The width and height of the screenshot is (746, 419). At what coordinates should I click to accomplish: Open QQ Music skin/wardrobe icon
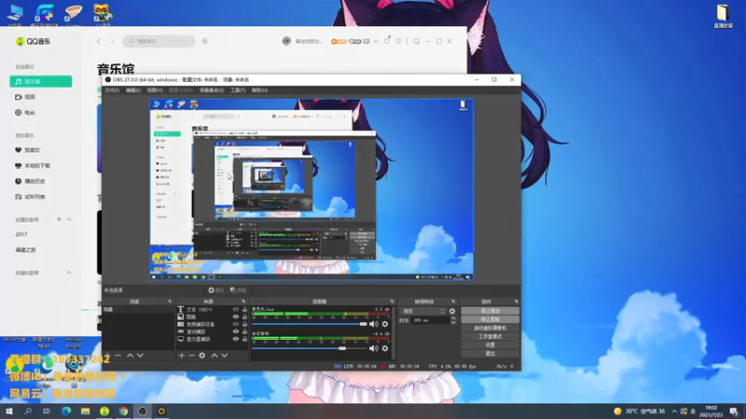pos(387,41)
